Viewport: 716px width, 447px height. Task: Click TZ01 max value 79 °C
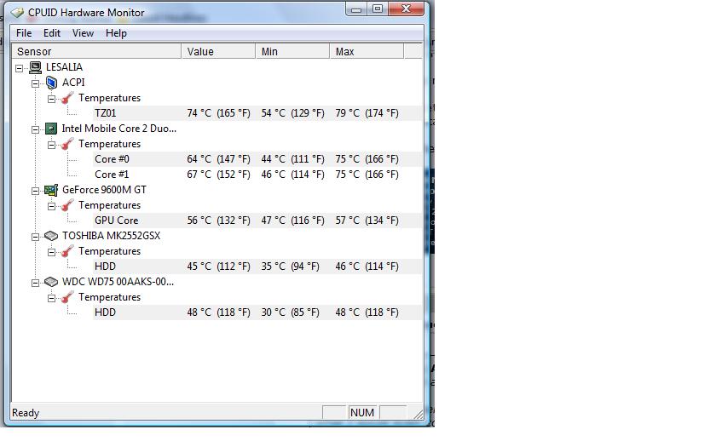click(x=367, y=113)
